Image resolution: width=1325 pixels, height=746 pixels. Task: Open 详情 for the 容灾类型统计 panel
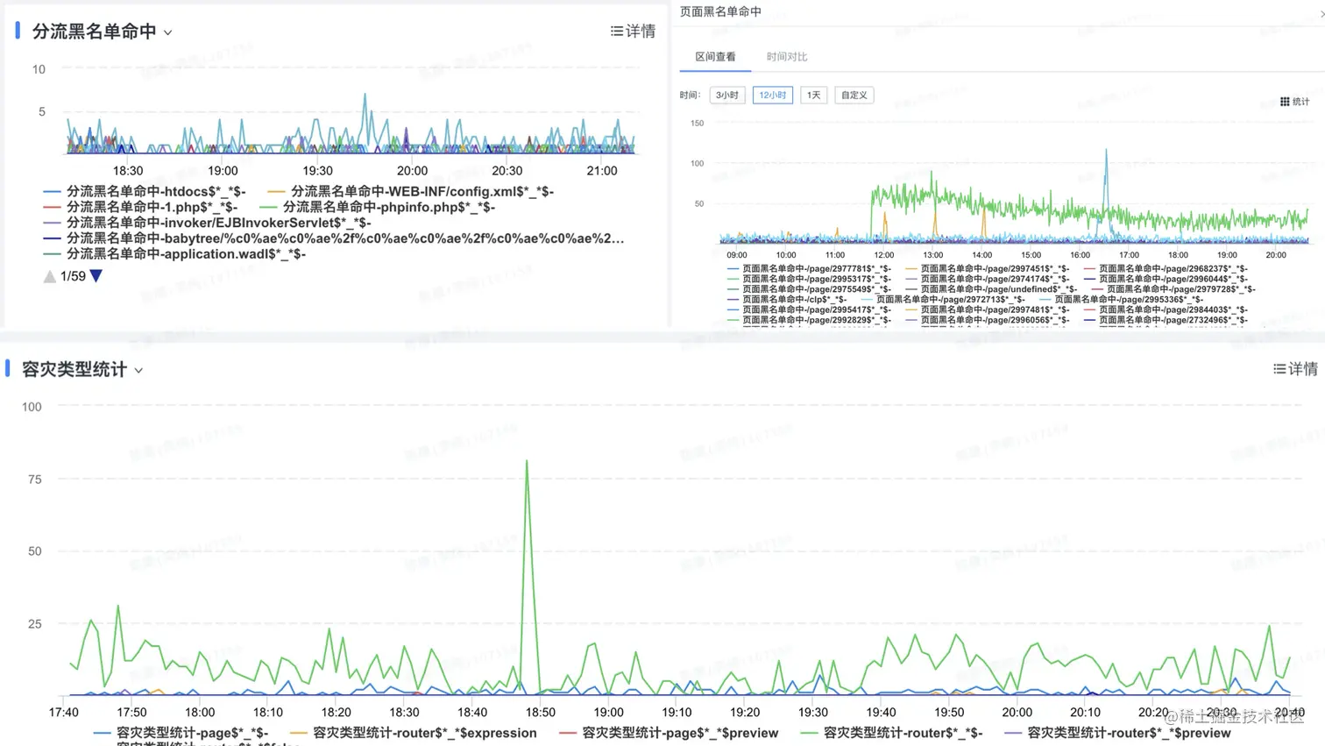(1295, 369)
